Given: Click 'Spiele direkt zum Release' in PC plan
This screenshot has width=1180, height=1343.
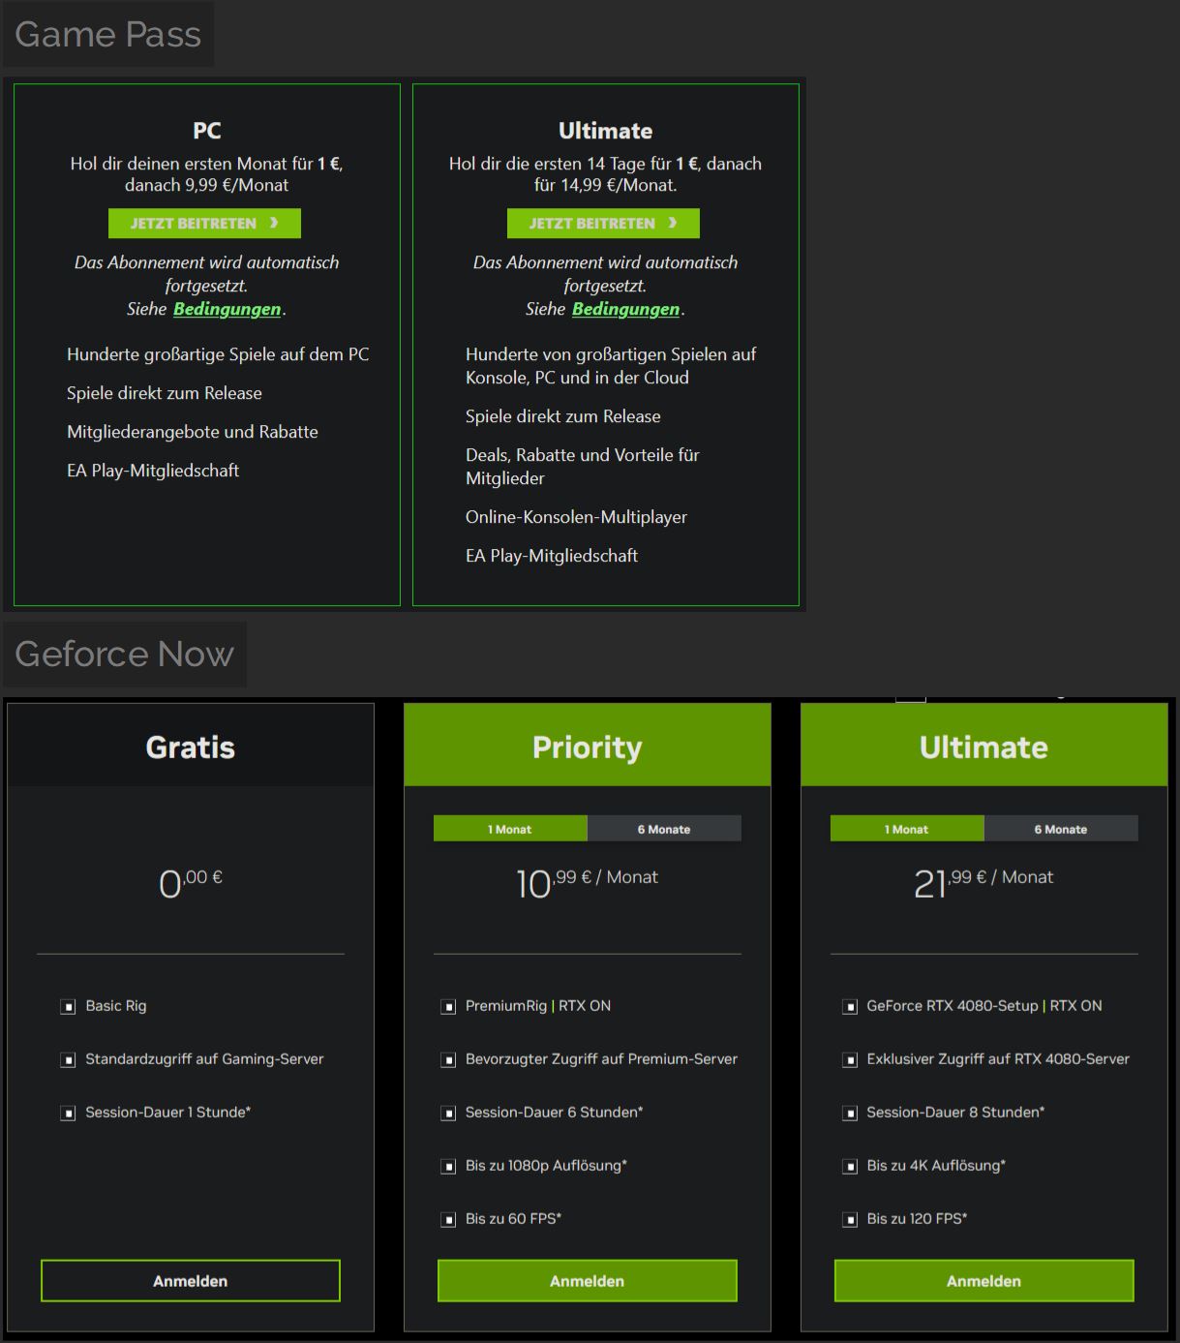Looking at the screenshot, I should [165, 393].
